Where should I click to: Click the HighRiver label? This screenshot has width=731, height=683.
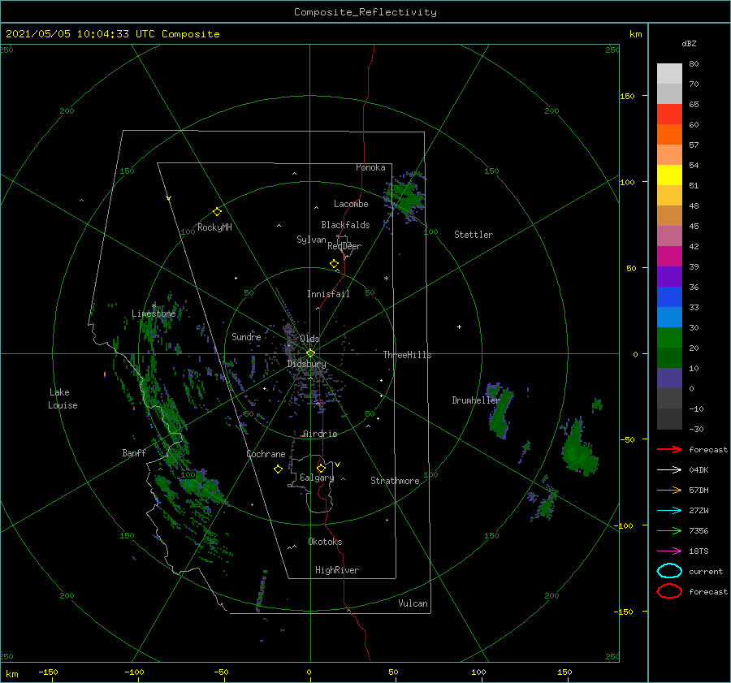point(337,570)
